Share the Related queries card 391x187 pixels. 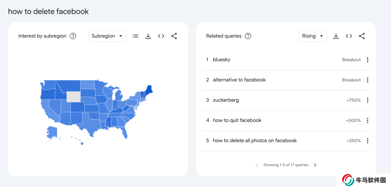pos(362,36)
